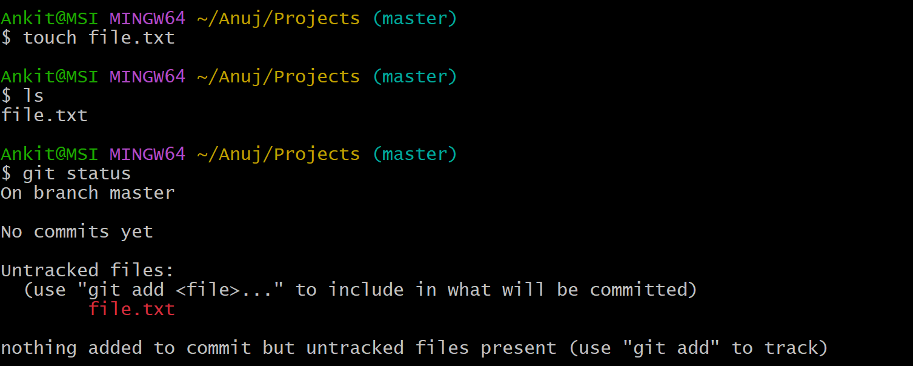Click the 'Untracked files:' heading
913x366 pixels.
click(x=88, y=270)
